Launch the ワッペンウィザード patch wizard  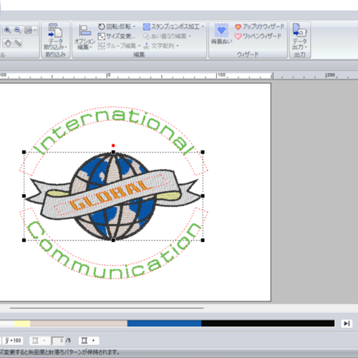pyautogui.click(x=258, y=37)
